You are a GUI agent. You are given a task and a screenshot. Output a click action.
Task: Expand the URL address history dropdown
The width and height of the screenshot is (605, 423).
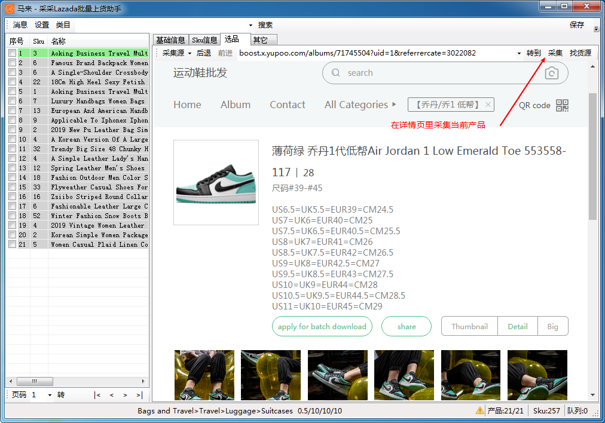click(x=519, y=53)
